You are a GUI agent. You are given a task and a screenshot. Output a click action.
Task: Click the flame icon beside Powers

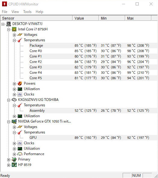[x=20, y=83]
